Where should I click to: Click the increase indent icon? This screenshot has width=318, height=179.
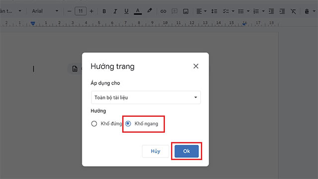(x=282, y=11)
